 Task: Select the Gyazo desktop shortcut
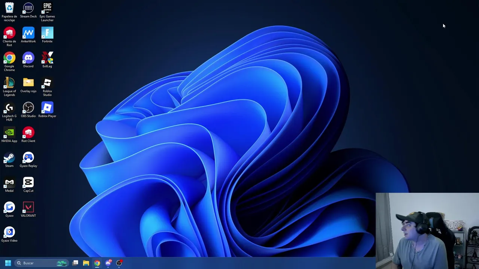(x=9, y=210)
